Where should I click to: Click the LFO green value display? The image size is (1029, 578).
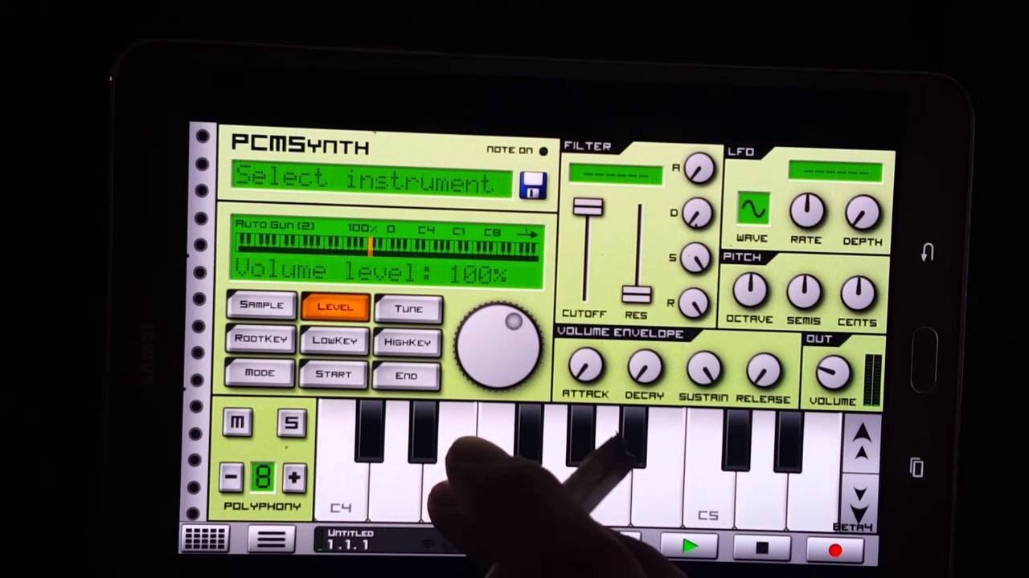835,171
